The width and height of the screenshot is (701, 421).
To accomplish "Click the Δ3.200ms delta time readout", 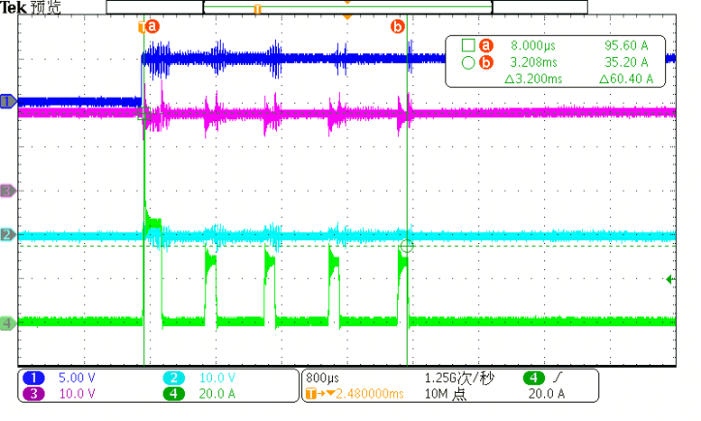I will [x=533, y=79].
